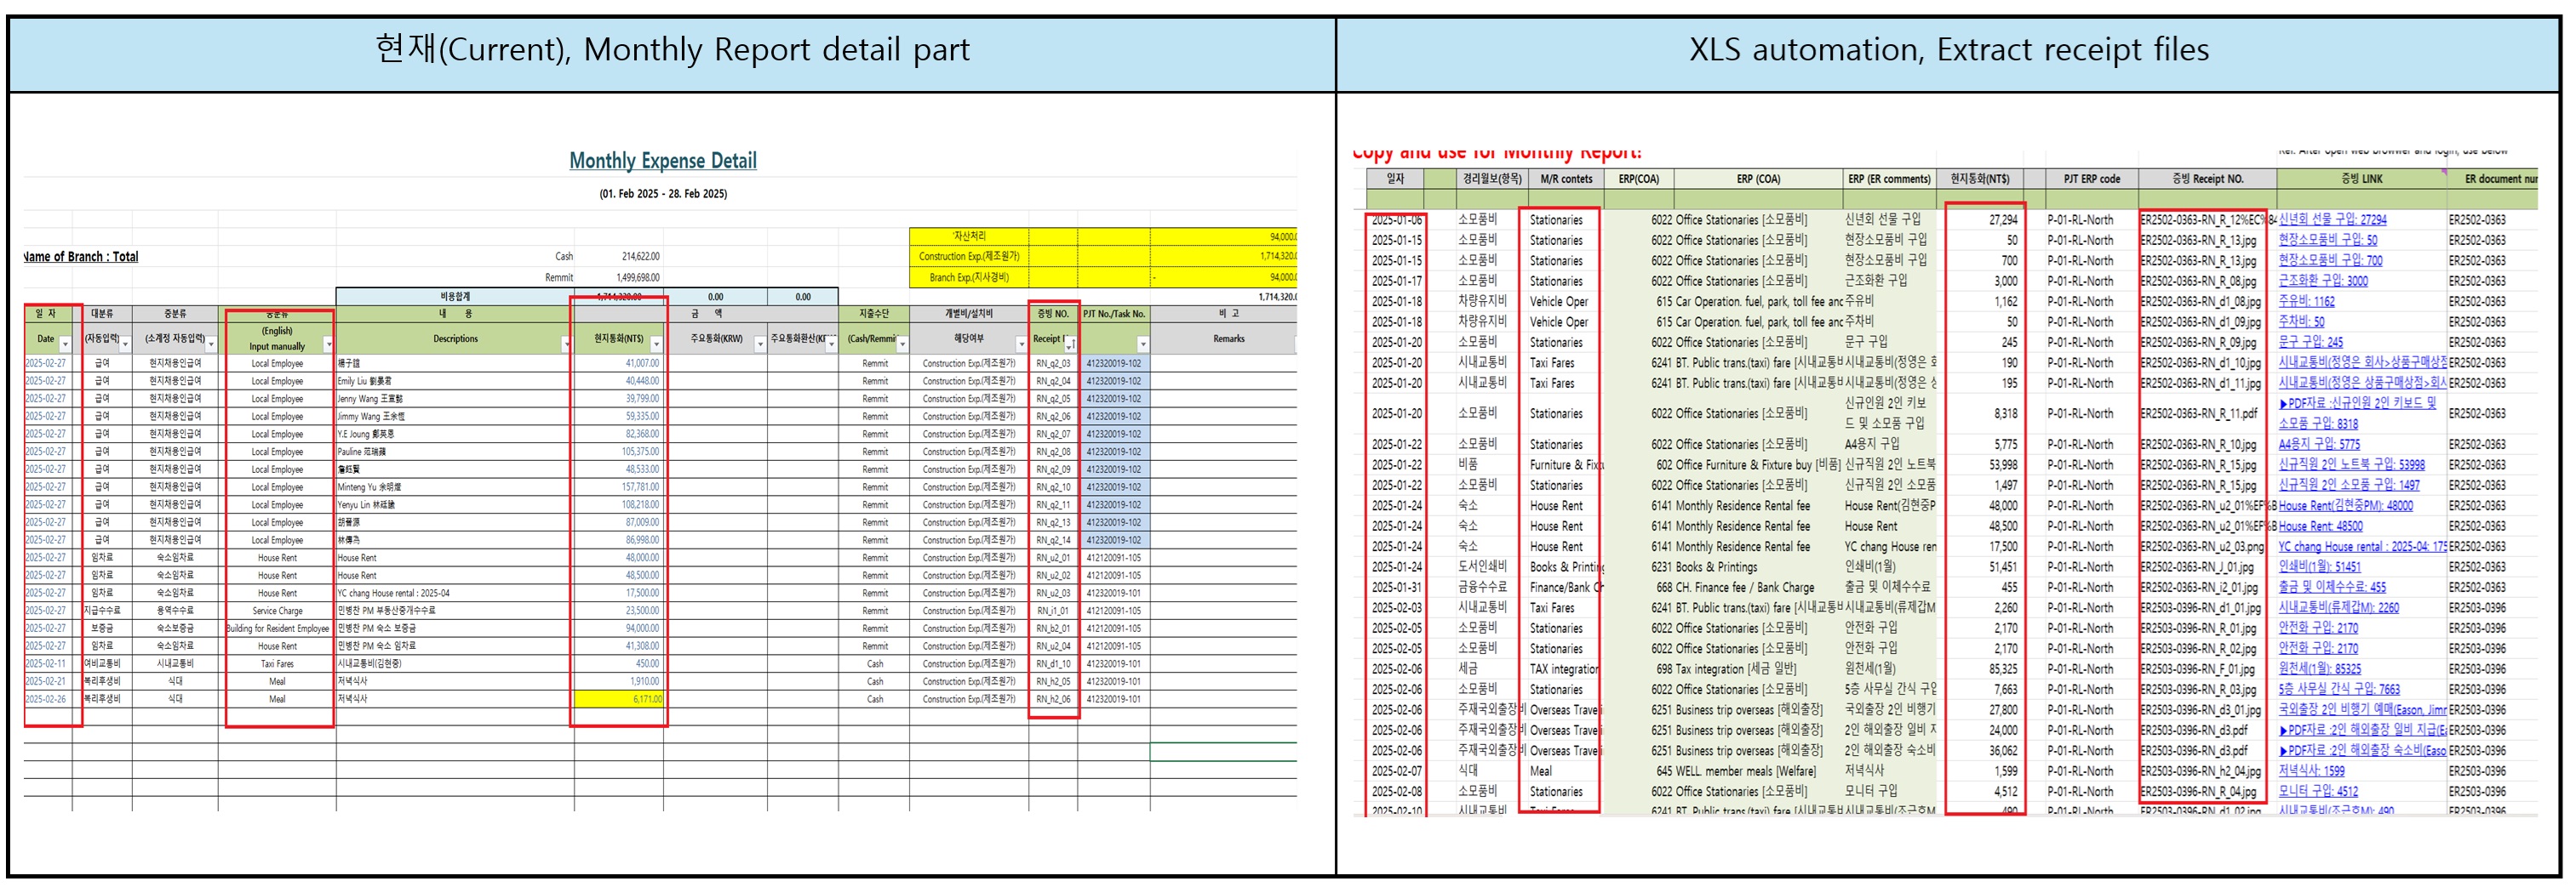The height and width of the screenshot is (887, 2576).
Task: Open the Descriptions column filter arrow
Action: pyautogui.click(x=565, y=344)
